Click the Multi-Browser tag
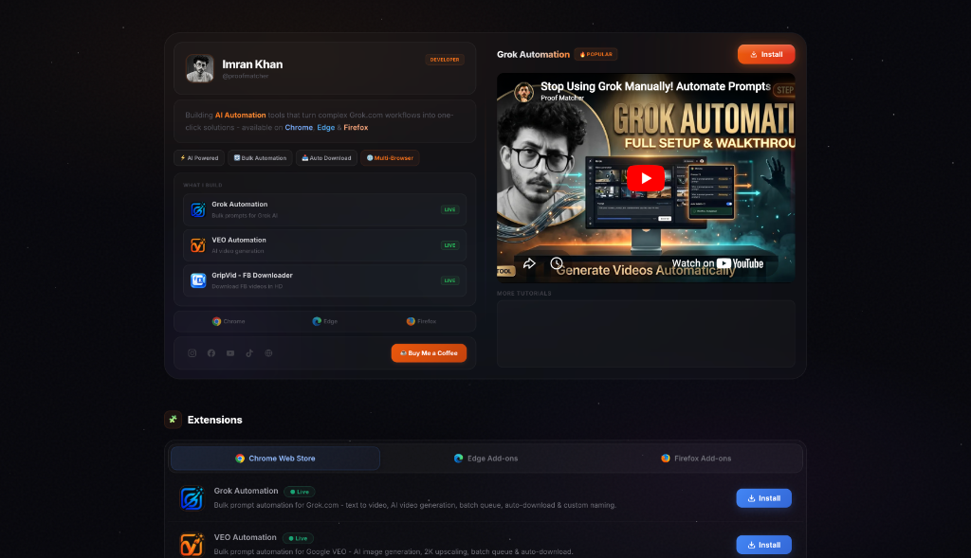This screenshot has width=971, height=558. [x=390, y=158]
